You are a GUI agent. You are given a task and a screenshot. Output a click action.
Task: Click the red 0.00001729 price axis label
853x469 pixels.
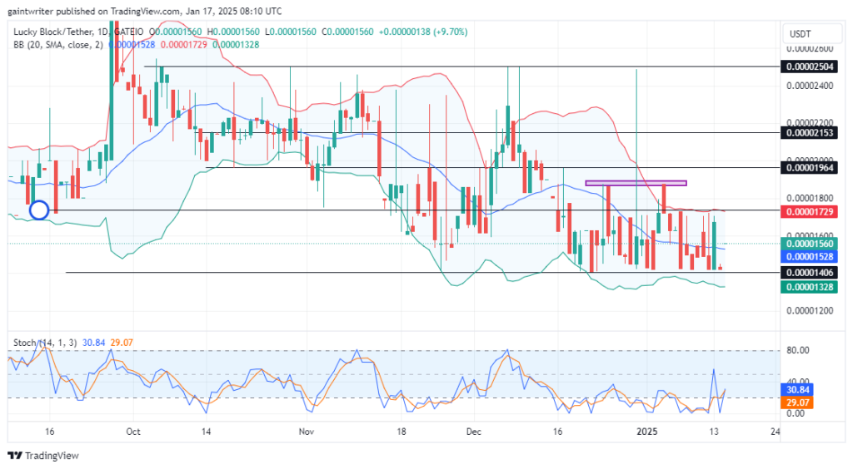pyautogui.click(x=810, y=212)
